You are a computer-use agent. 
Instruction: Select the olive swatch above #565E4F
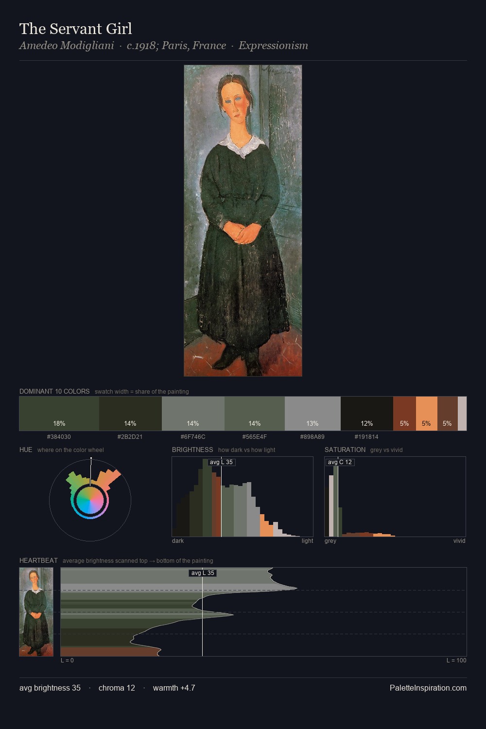point(255,414)
